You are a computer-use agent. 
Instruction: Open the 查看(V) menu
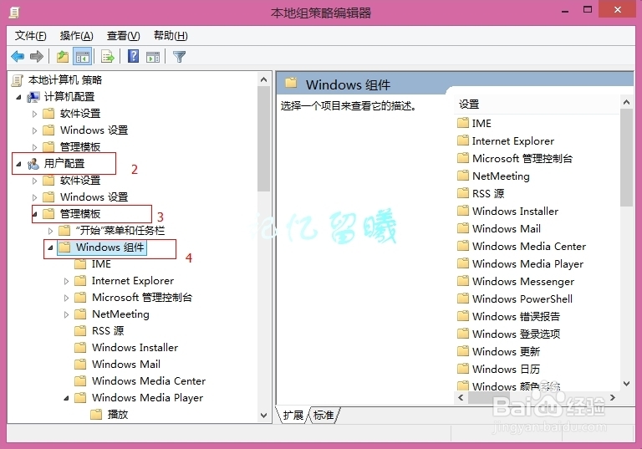click(123, 36)
